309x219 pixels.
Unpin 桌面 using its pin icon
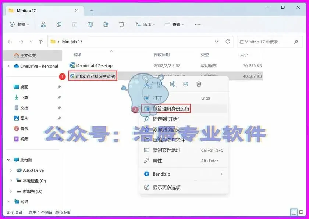tap(59, 87)
